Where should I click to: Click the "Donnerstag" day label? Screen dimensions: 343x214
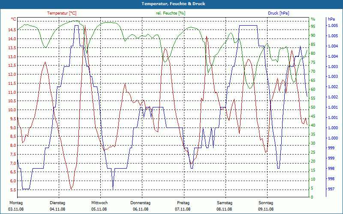(x=141, y=203)
